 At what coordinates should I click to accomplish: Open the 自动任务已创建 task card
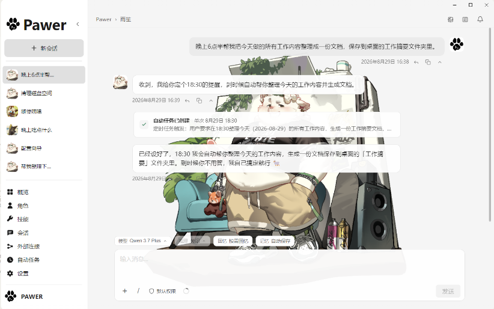pyautogui.click(x=267, y=124)
